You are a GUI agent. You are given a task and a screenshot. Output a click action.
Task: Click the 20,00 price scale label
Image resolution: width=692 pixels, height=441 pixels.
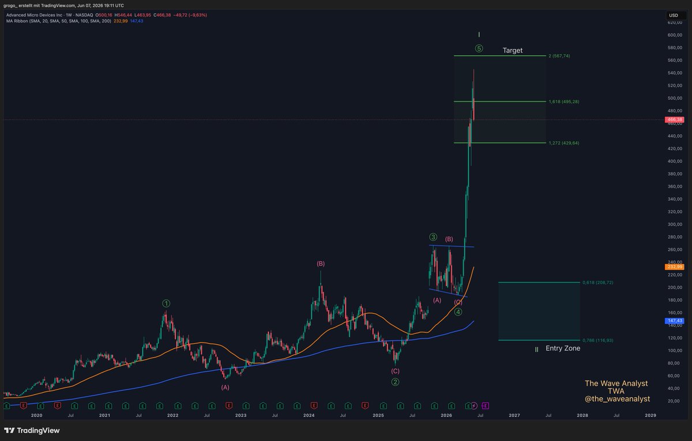point(675,401)
